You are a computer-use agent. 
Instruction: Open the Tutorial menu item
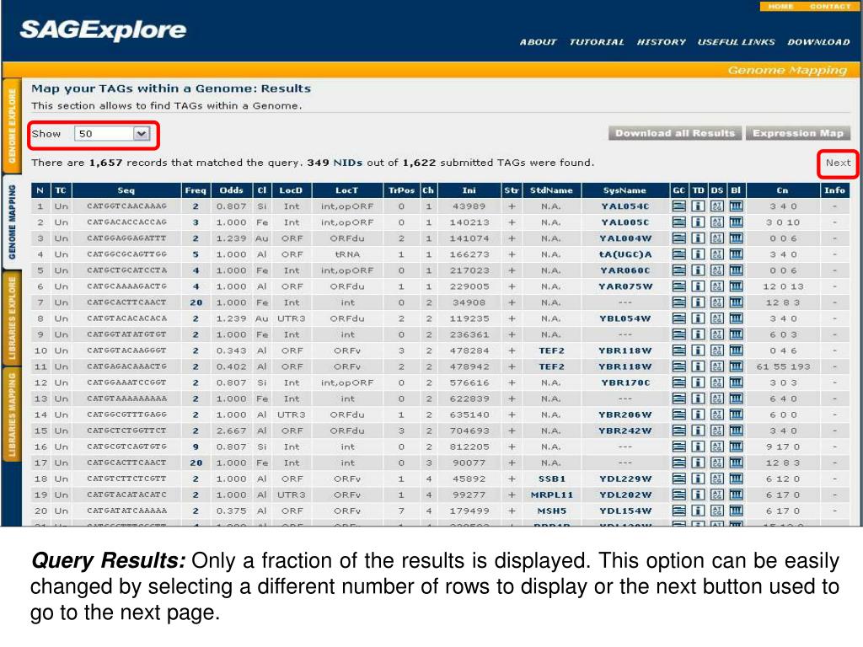pos(597,42)
